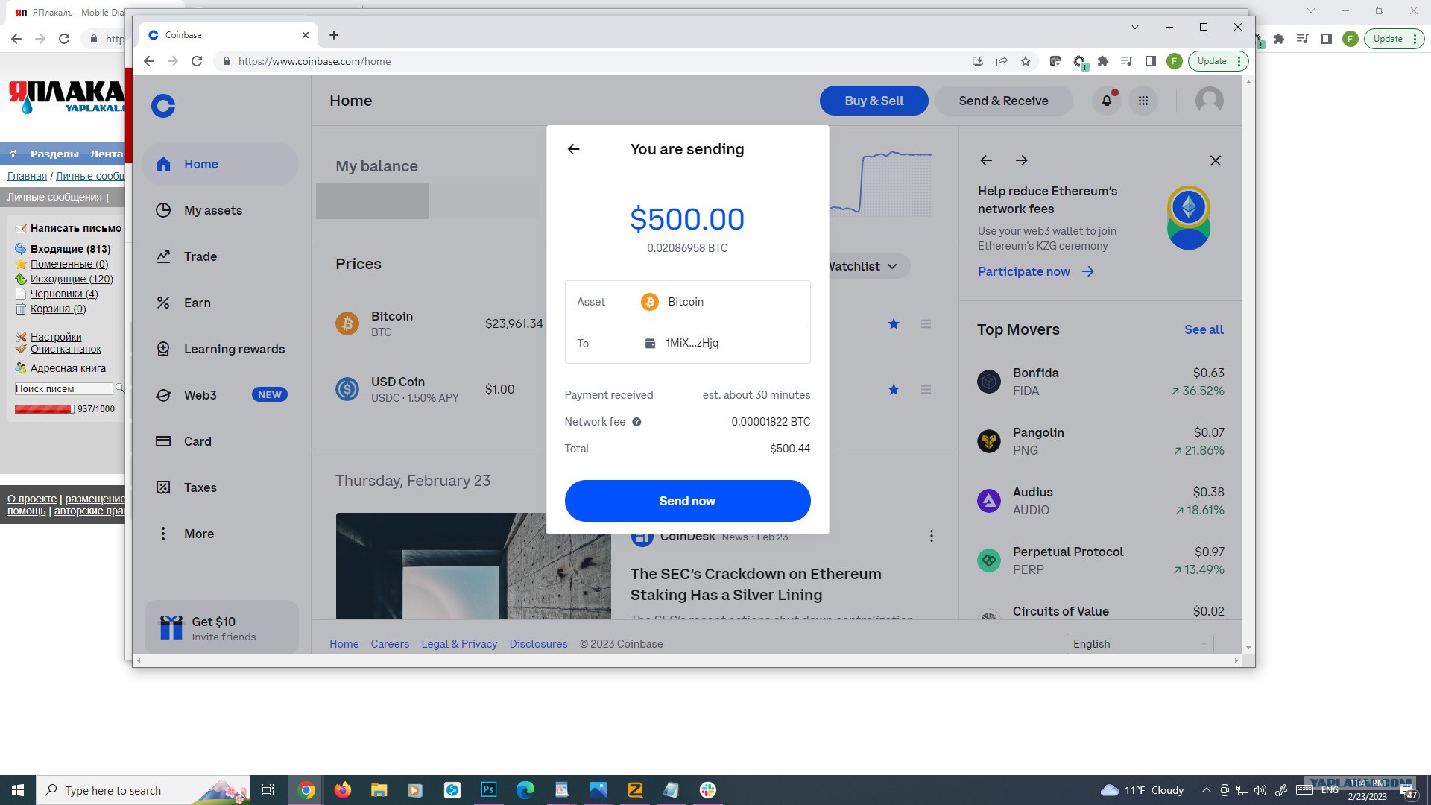Open the notifications bell
Image resolution: width=1431 pixels, height=805 pixels.
(x=1107, y=101)
